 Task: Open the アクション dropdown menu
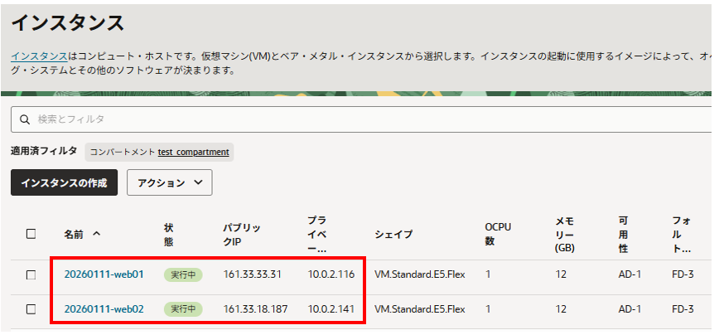coord(169,182)
